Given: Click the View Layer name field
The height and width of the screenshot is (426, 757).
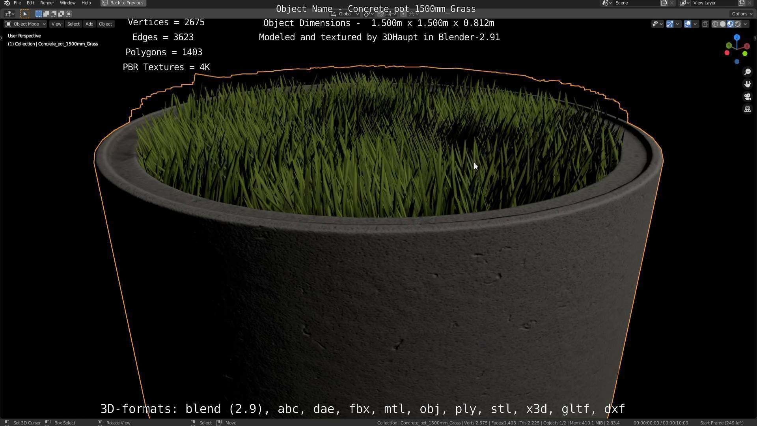Looking at the screenshot, I should click(714, 3).
